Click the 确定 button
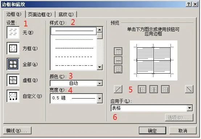This screenshot has width=201, height=139. 152,131
